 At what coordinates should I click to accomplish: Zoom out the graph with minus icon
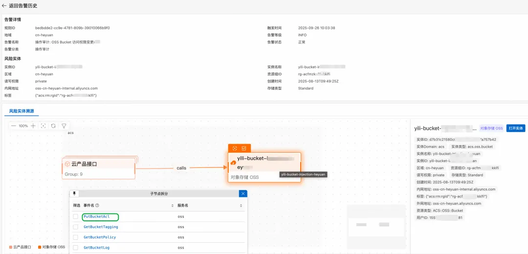pos(14,126)
